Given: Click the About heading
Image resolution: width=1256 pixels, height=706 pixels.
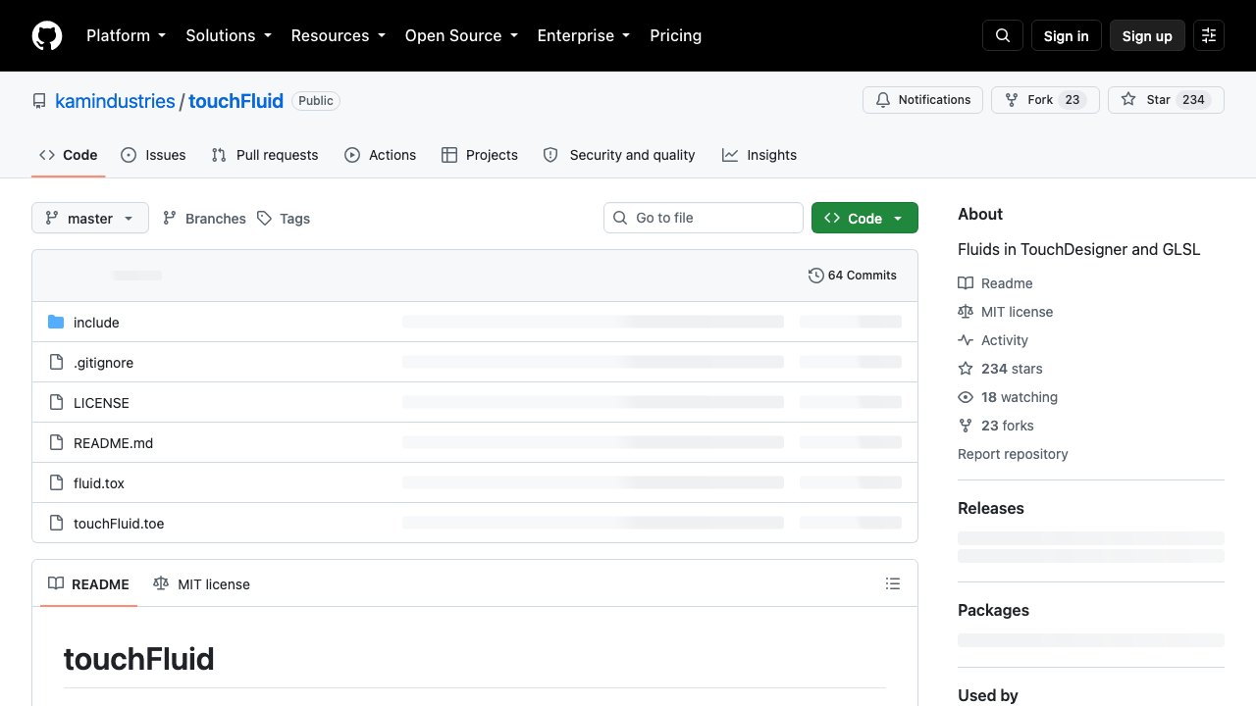Looking at the screenshot, I should 980,214.
